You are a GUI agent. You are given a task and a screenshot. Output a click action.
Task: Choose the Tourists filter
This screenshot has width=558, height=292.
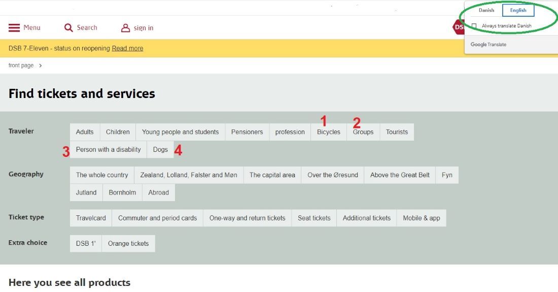(x=397, y=132)
